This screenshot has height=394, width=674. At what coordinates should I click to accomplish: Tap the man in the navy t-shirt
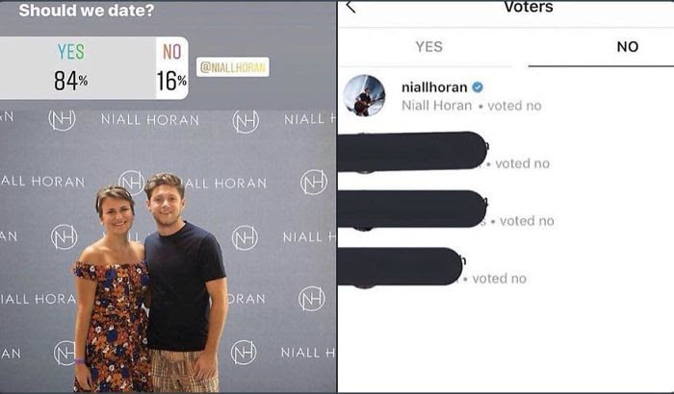pos(185,283)
